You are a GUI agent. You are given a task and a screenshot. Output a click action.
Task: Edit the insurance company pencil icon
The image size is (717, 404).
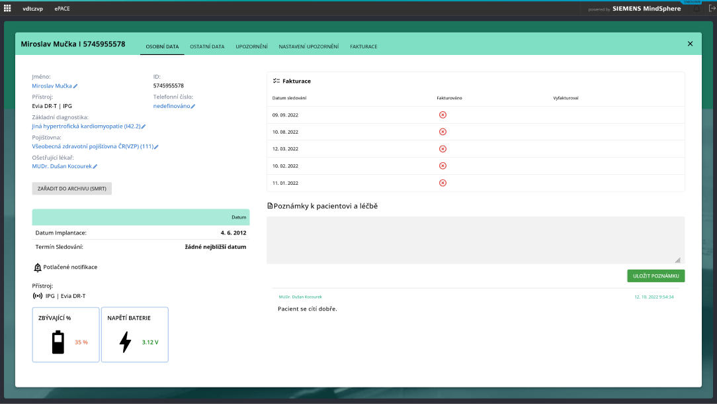[x=157, y=146]
